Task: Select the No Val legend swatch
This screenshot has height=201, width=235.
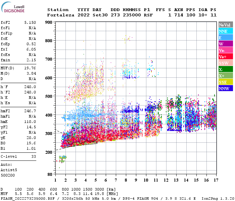Action: click(x=226, y=24)
